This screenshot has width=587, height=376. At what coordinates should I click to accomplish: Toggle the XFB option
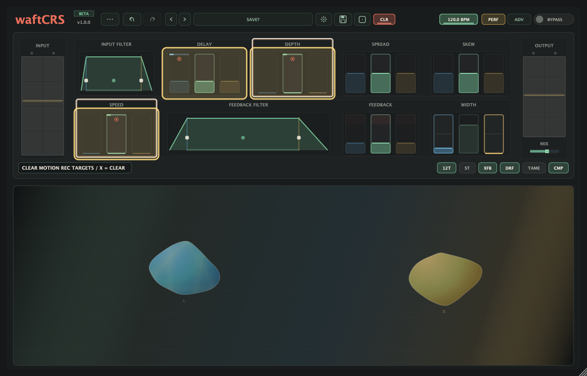coord(487,168)
